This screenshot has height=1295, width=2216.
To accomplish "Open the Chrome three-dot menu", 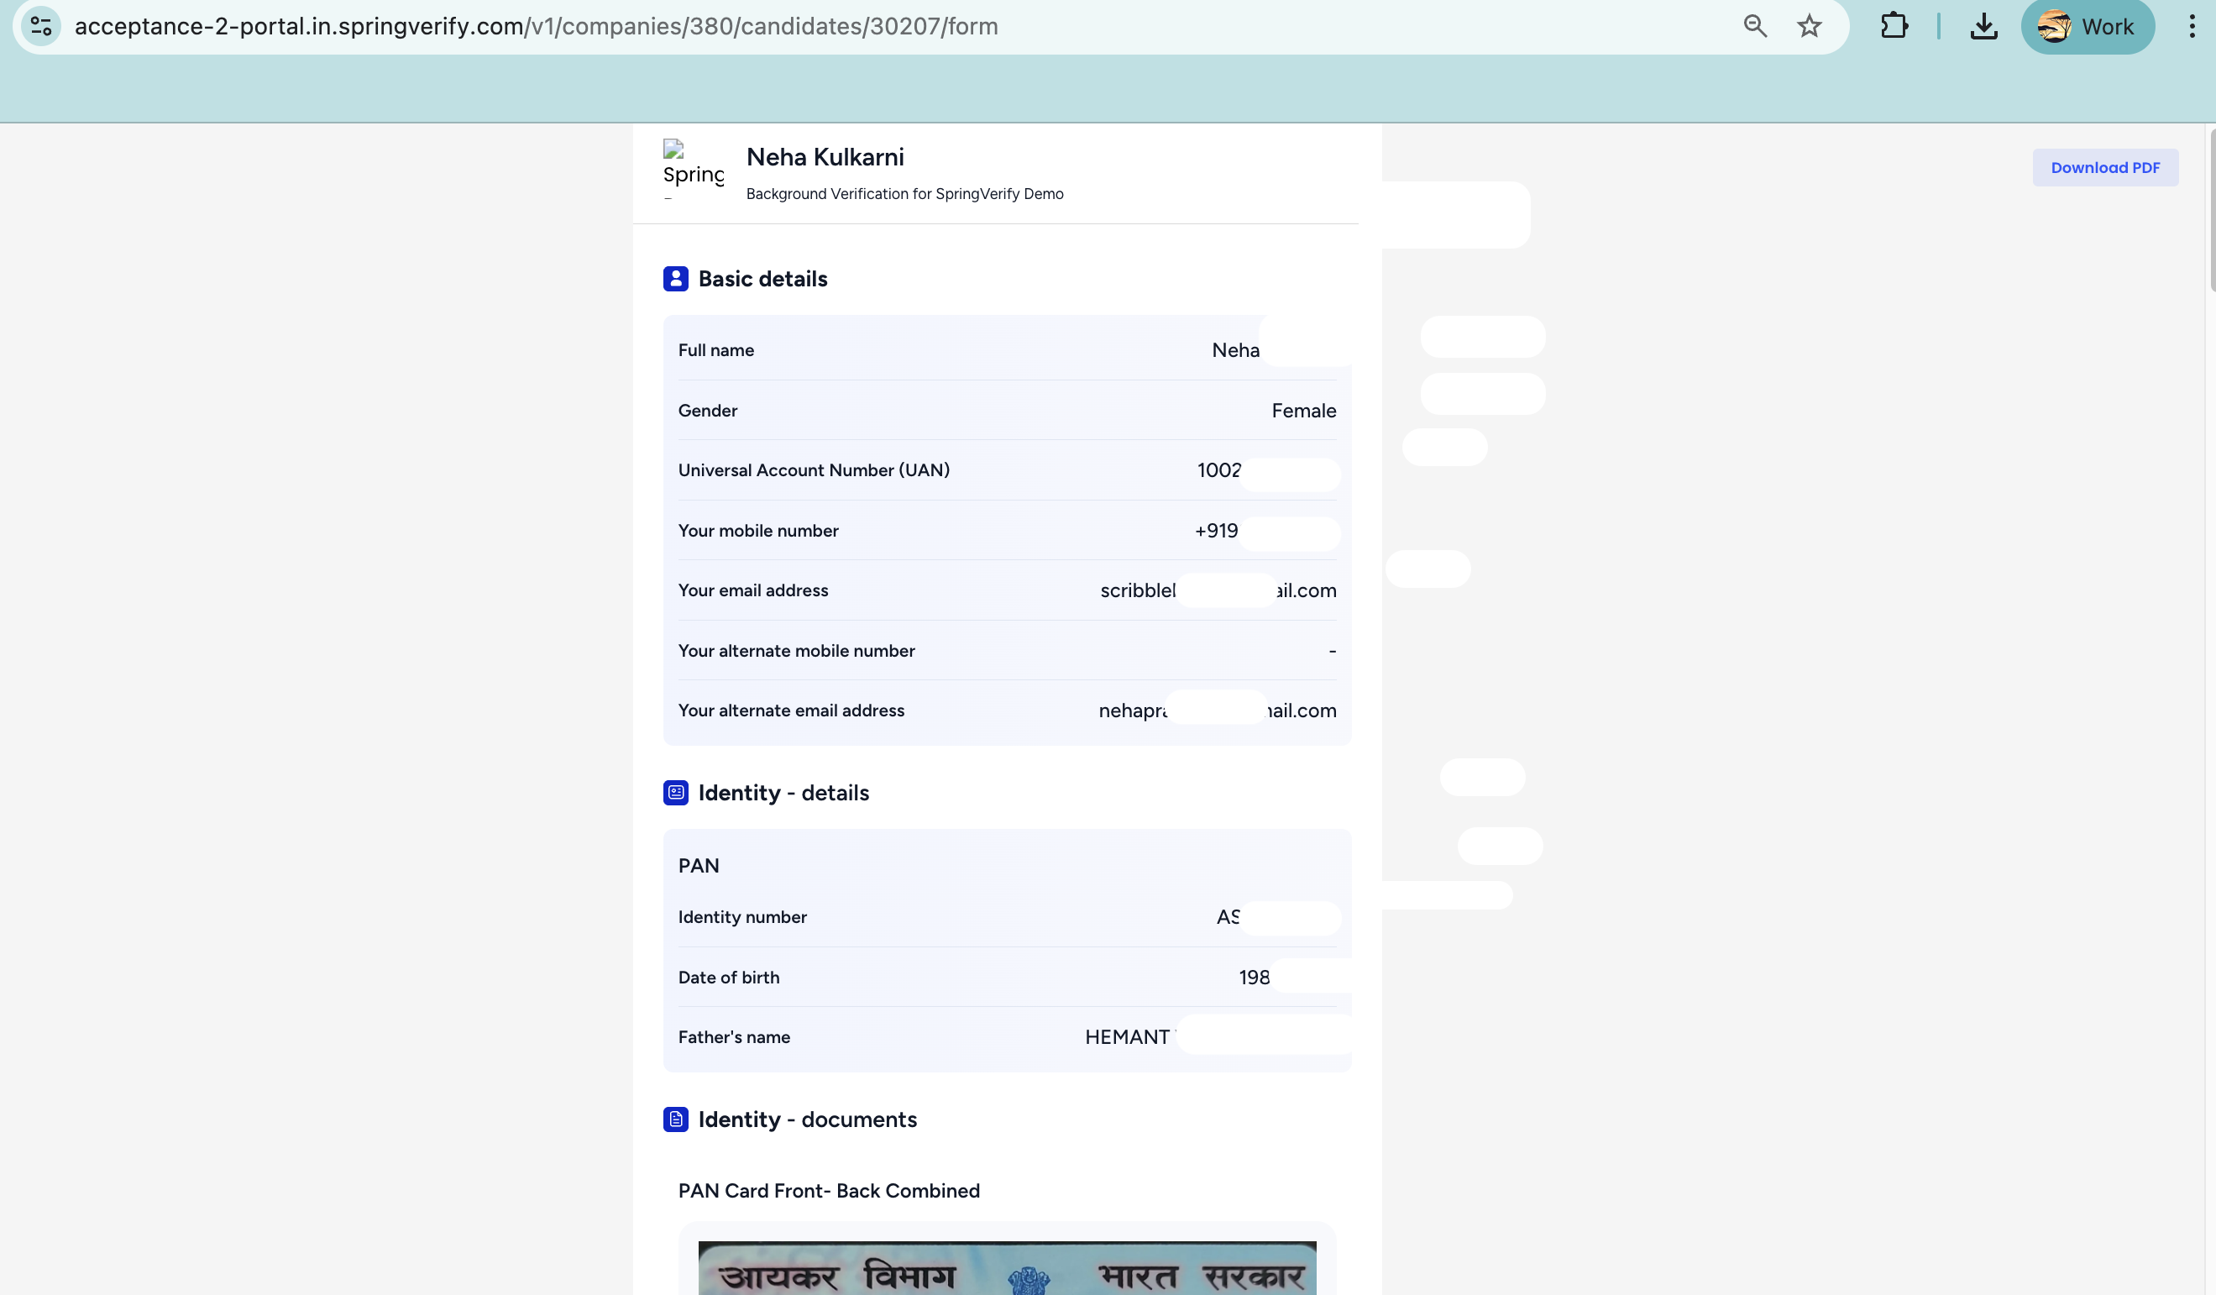I will [2192, 26].
